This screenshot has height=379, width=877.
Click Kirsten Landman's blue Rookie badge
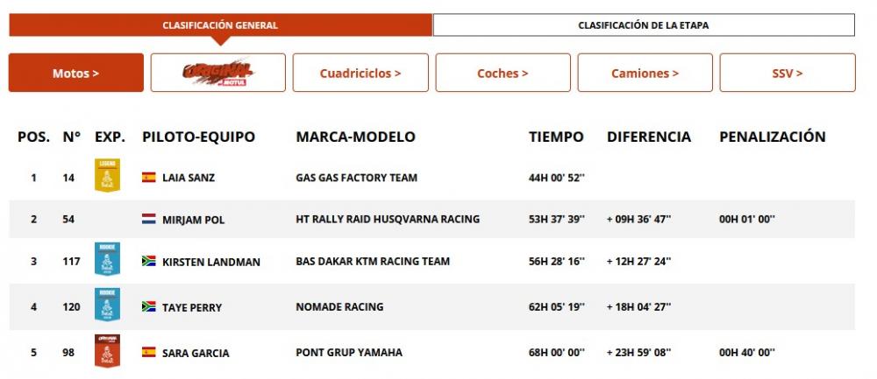107,261
